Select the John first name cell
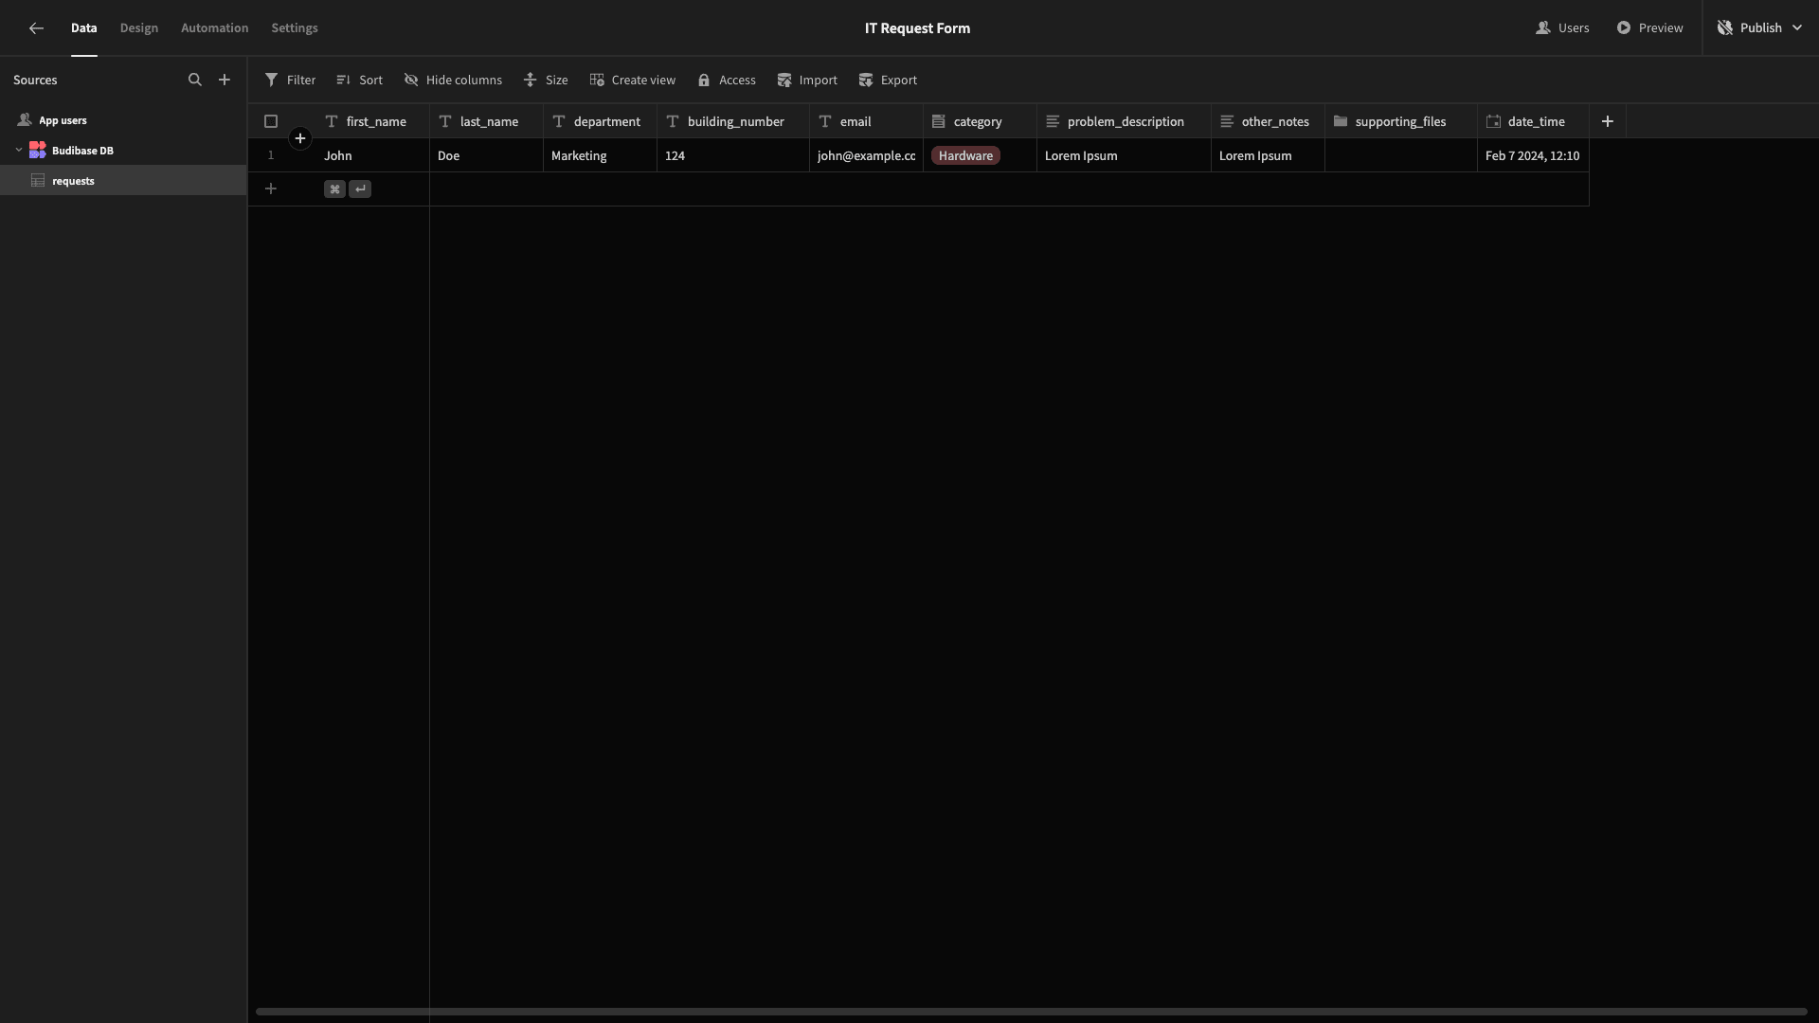The height and width of the screenshot is (1023, 1819). coord(372,155)
